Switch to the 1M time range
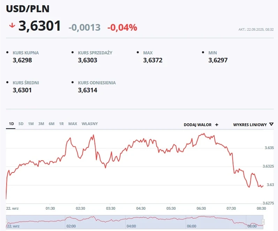Viewport: 278px width, 231px height. click(x=31, y=124)
